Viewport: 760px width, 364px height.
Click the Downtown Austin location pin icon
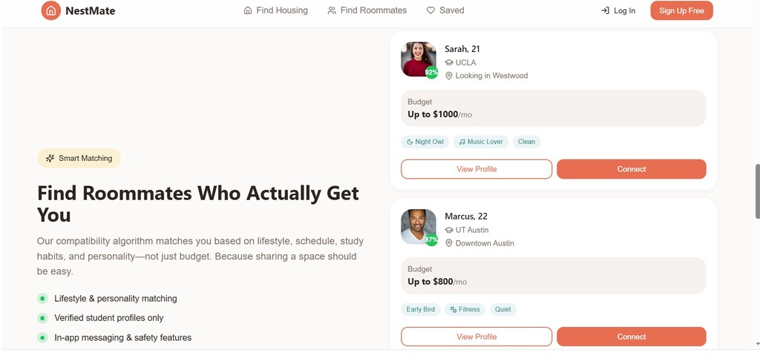point(449,243)
